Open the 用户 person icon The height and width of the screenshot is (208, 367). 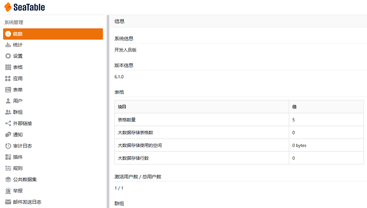tap(8, 101)
